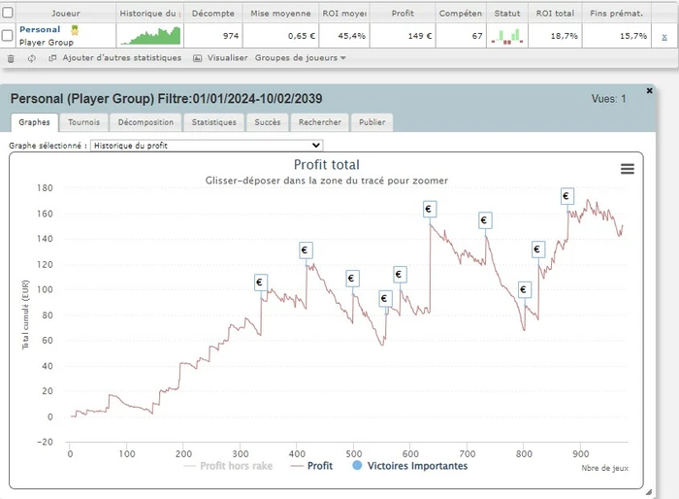Click the Visualiser button
679x499 pixels.
click(227, 57)
